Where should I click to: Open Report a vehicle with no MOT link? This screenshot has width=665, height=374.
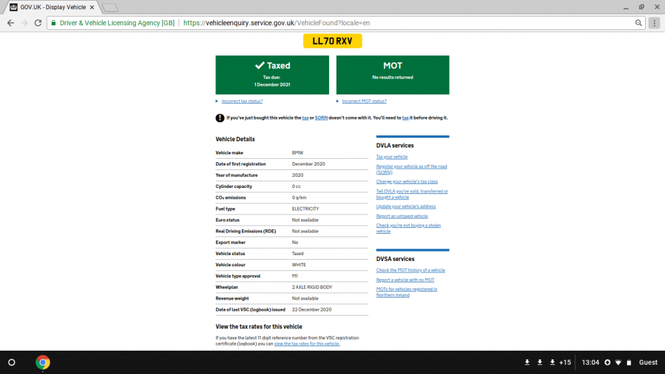(x=405, y=280)
